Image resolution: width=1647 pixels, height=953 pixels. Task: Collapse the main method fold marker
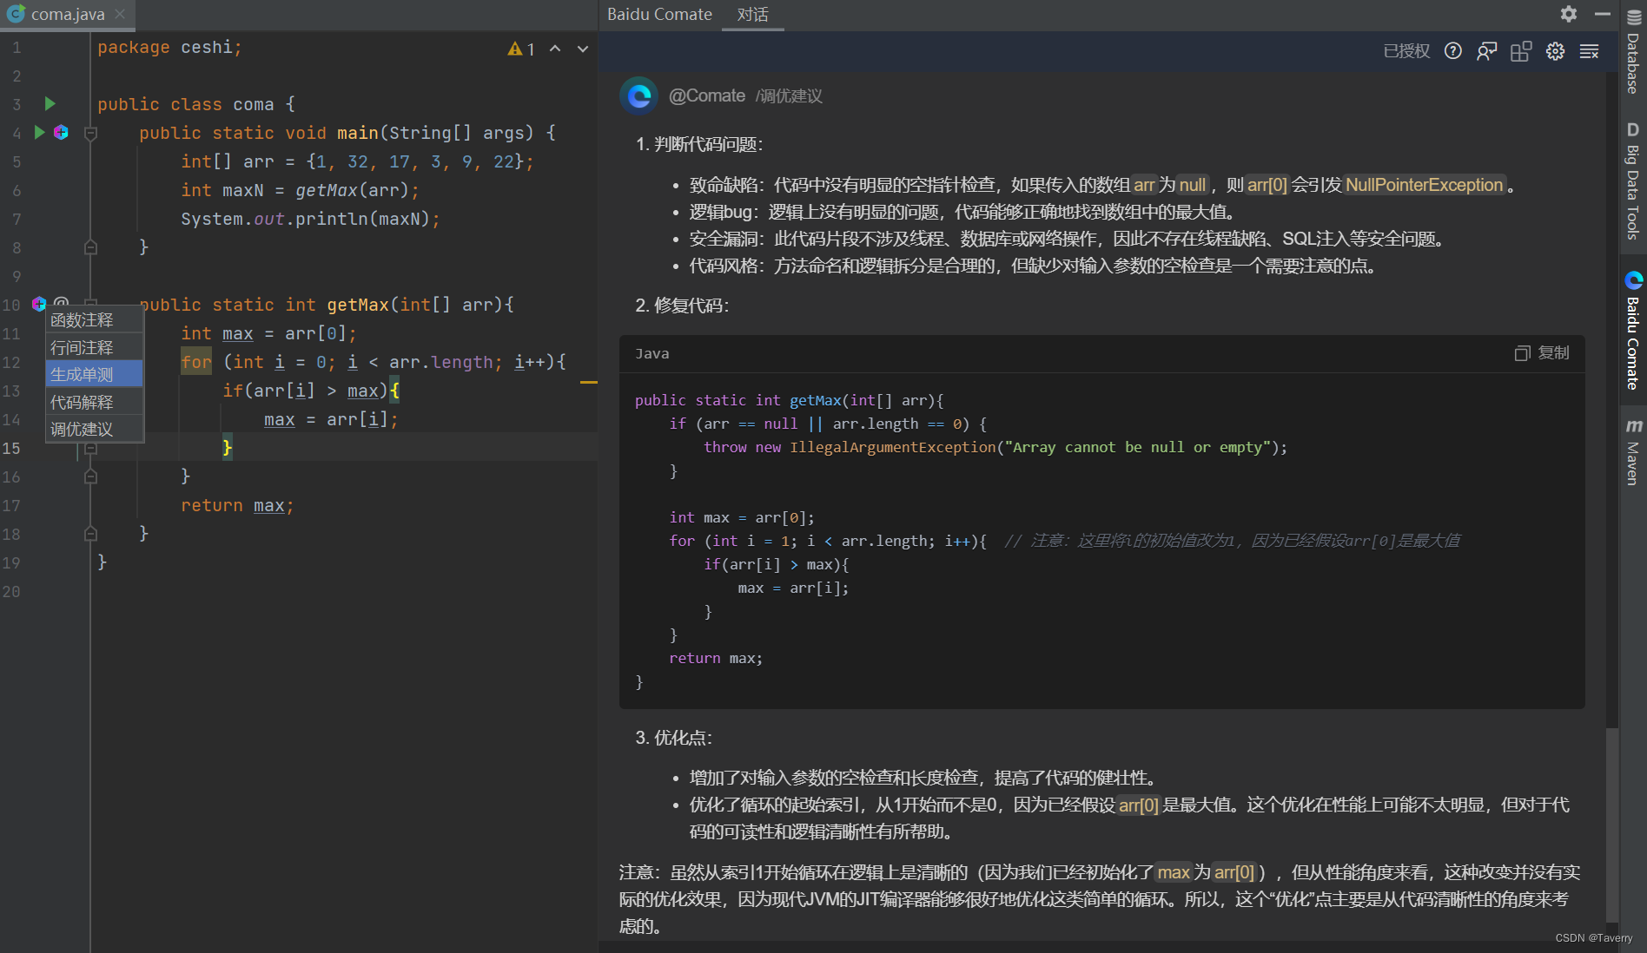[x=90, y=133]
